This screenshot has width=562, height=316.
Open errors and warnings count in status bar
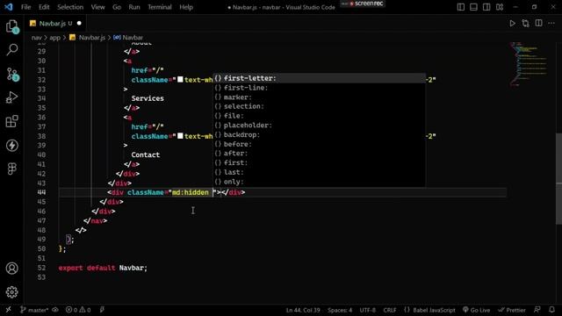point(78,310)
